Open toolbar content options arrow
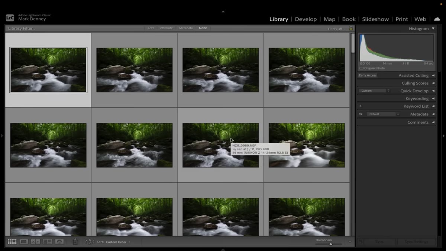The image size is (446, 251). pos(350,242)
